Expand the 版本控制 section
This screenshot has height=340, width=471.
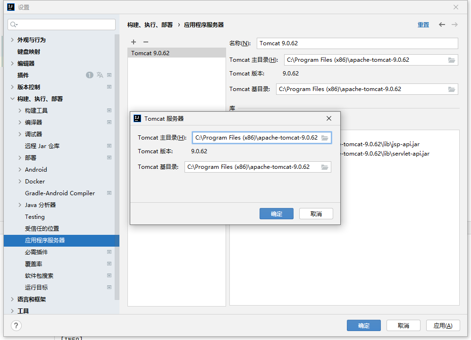tap(12, 87)
